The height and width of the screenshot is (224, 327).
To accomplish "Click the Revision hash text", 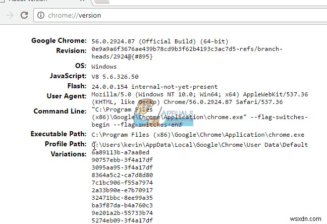I will (187, 52).
